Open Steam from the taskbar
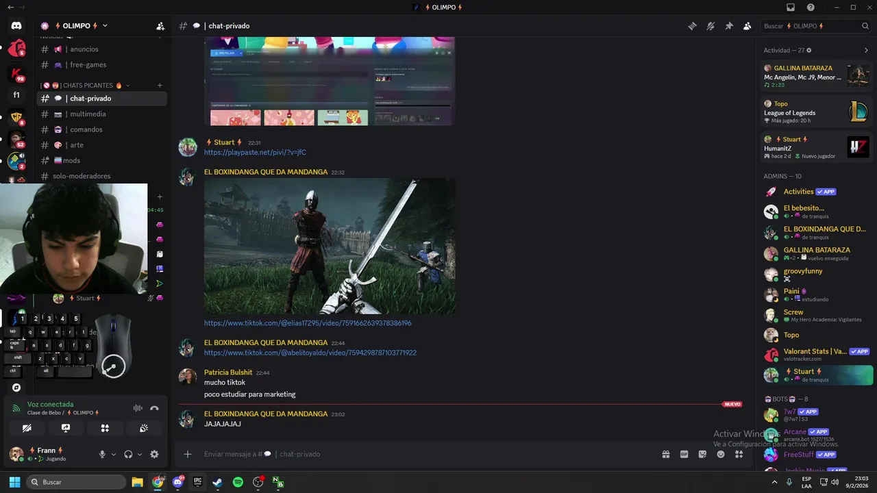Image resolution: width=877 pixels, height=493 pixels. click(218, 482)
